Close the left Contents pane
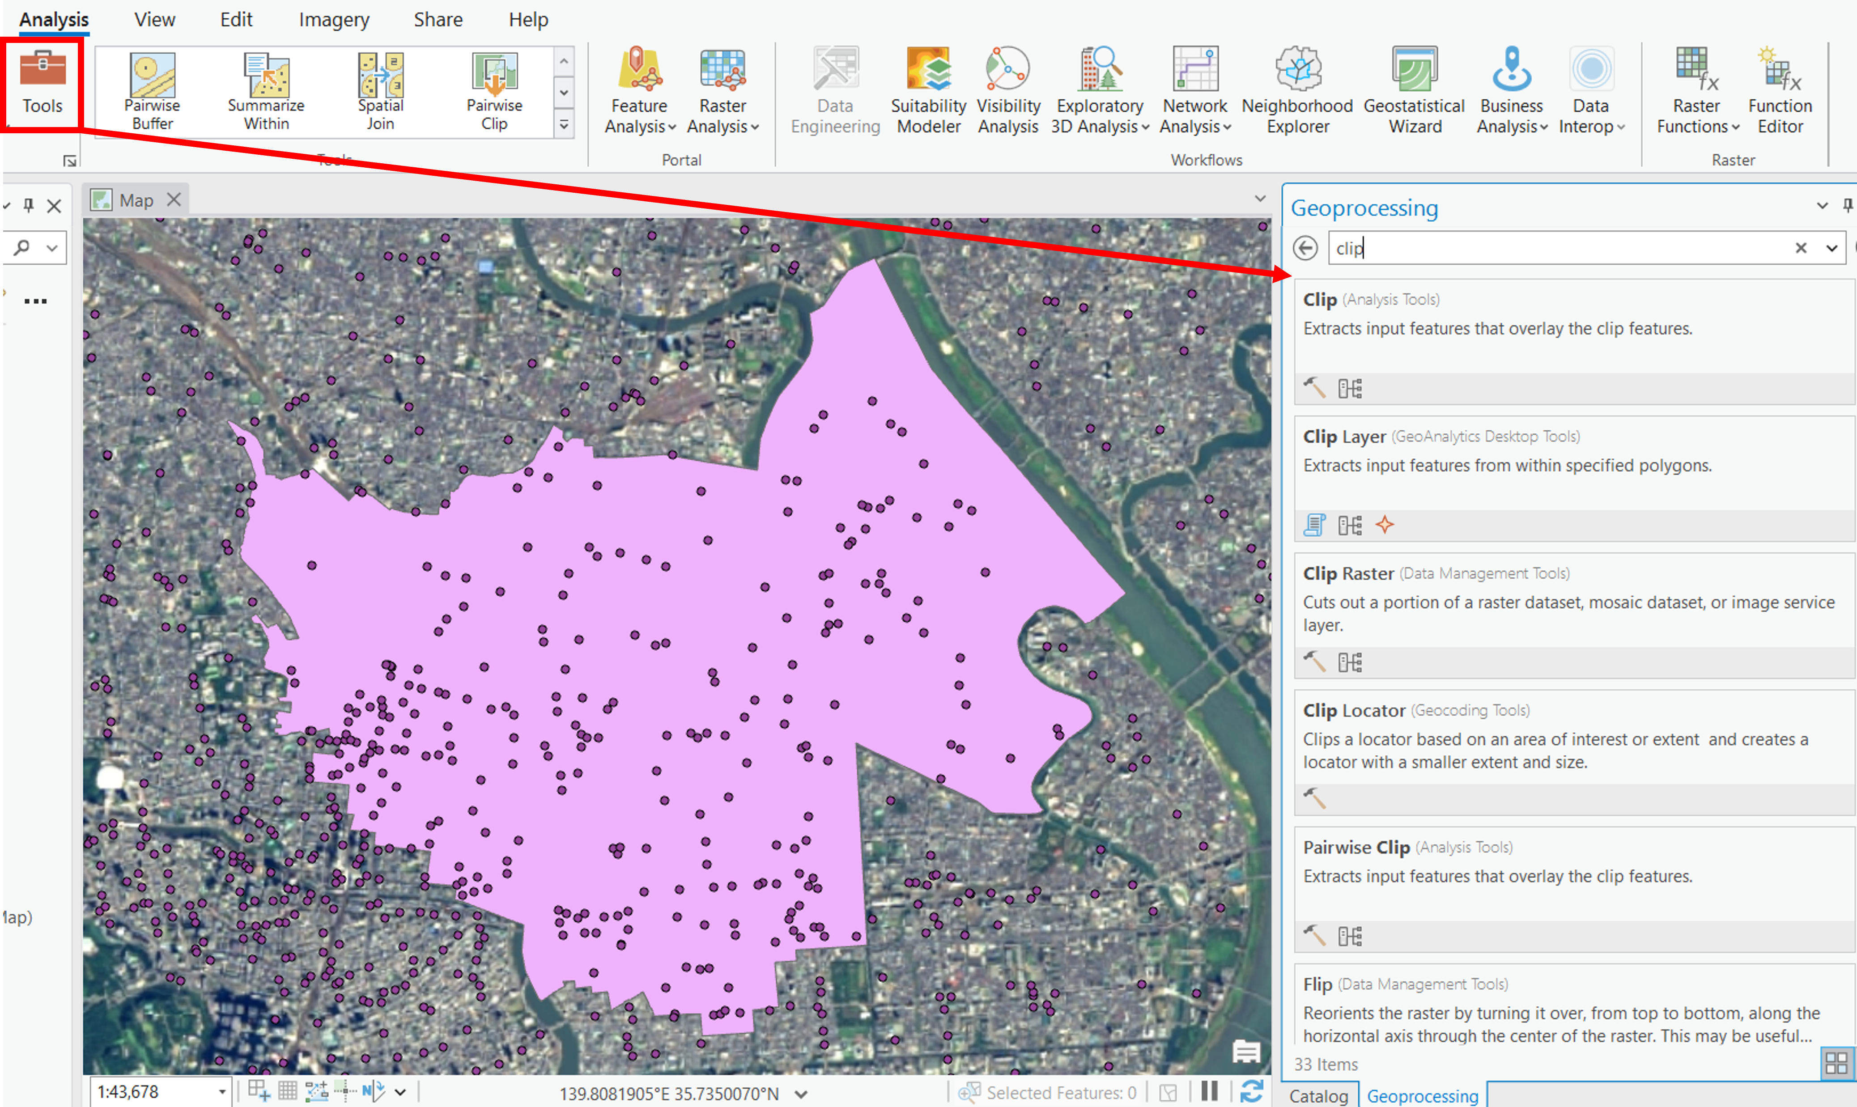The height and width of the screenshot is (1107, 1857). pos(54,206)
